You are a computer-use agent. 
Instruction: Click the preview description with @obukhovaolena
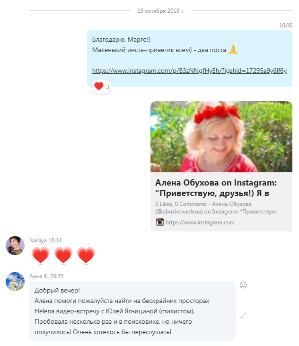click(x=216, y=208)
